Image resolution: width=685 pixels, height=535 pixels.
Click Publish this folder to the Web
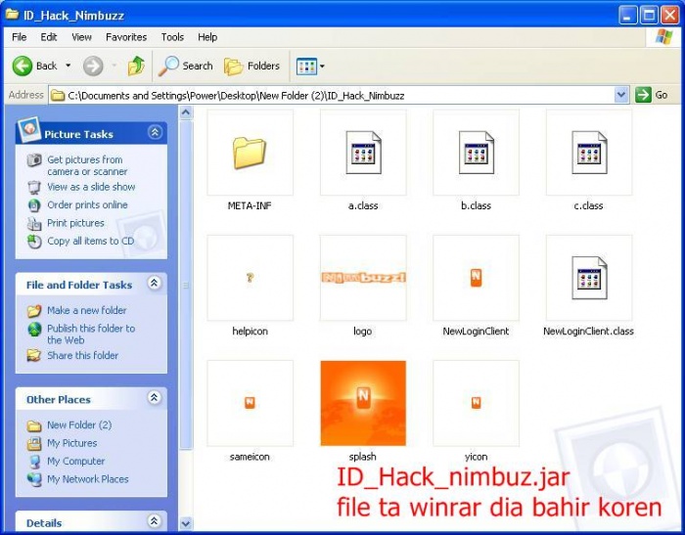91,334
